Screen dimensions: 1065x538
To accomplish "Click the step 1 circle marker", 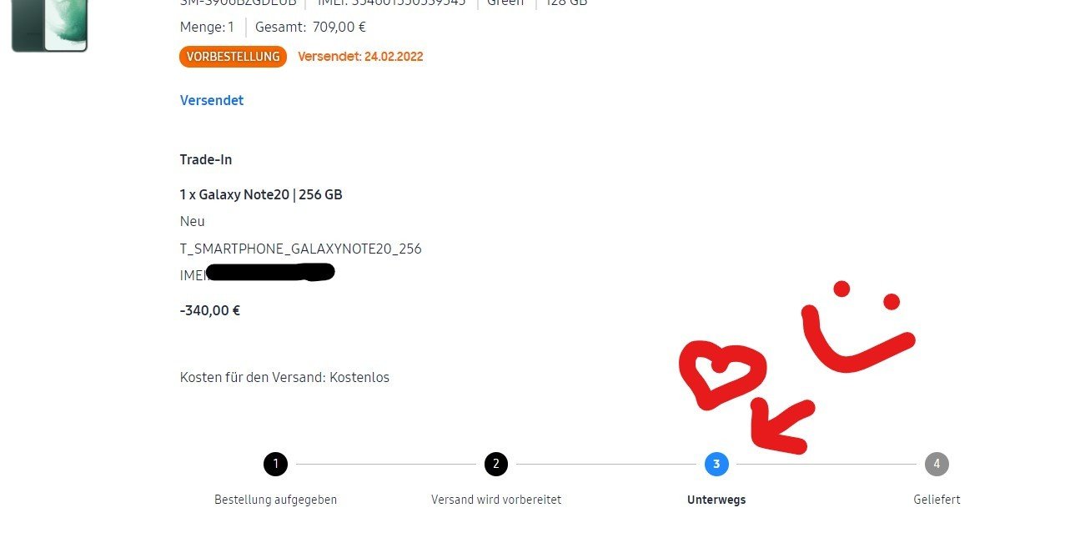I will (x=275, y=464).
